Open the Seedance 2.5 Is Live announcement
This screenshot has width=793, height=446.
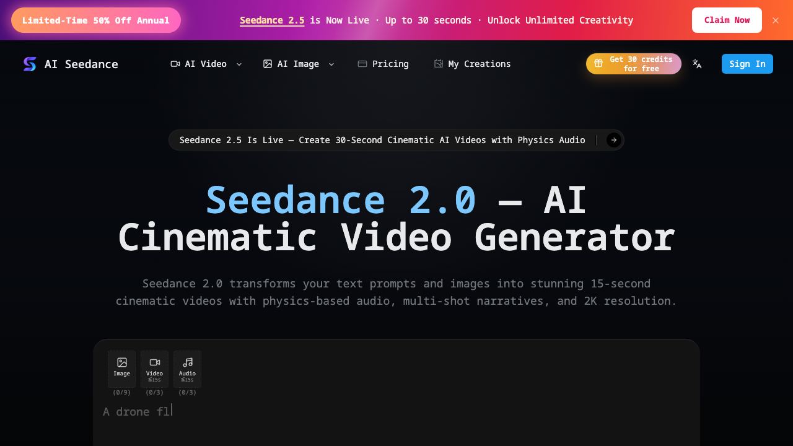[x=396, y=140]
